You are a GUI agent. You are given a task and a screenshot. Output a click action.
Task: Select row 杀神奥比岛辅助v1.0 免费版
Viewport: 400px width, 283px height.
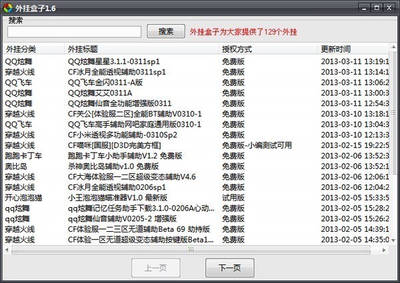coord(197,166)
